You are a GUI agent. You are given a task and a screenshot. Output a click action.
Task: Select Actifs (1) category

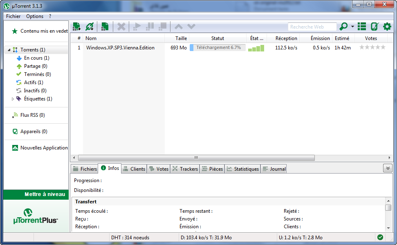click(x=34, y=82)
